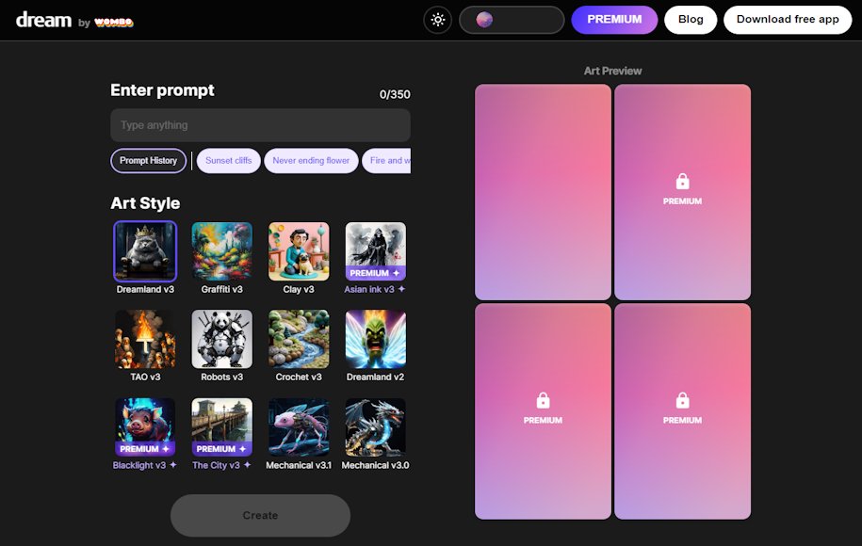Click the PREMIUM upgrade button
The height and width of the screenshot is (546, 862).
coord(614,20)
